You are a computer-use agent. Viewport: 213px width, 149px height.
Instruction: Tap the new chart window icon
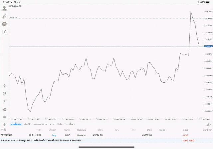pyautogui.click(x=5, y=32)
